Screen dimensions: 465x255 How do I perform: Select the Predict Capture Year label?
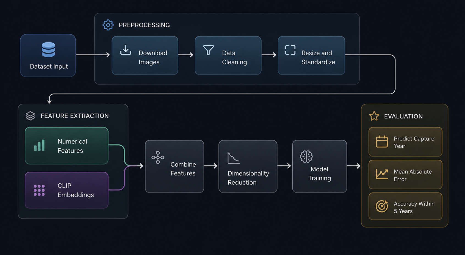(x=414, y=142)
